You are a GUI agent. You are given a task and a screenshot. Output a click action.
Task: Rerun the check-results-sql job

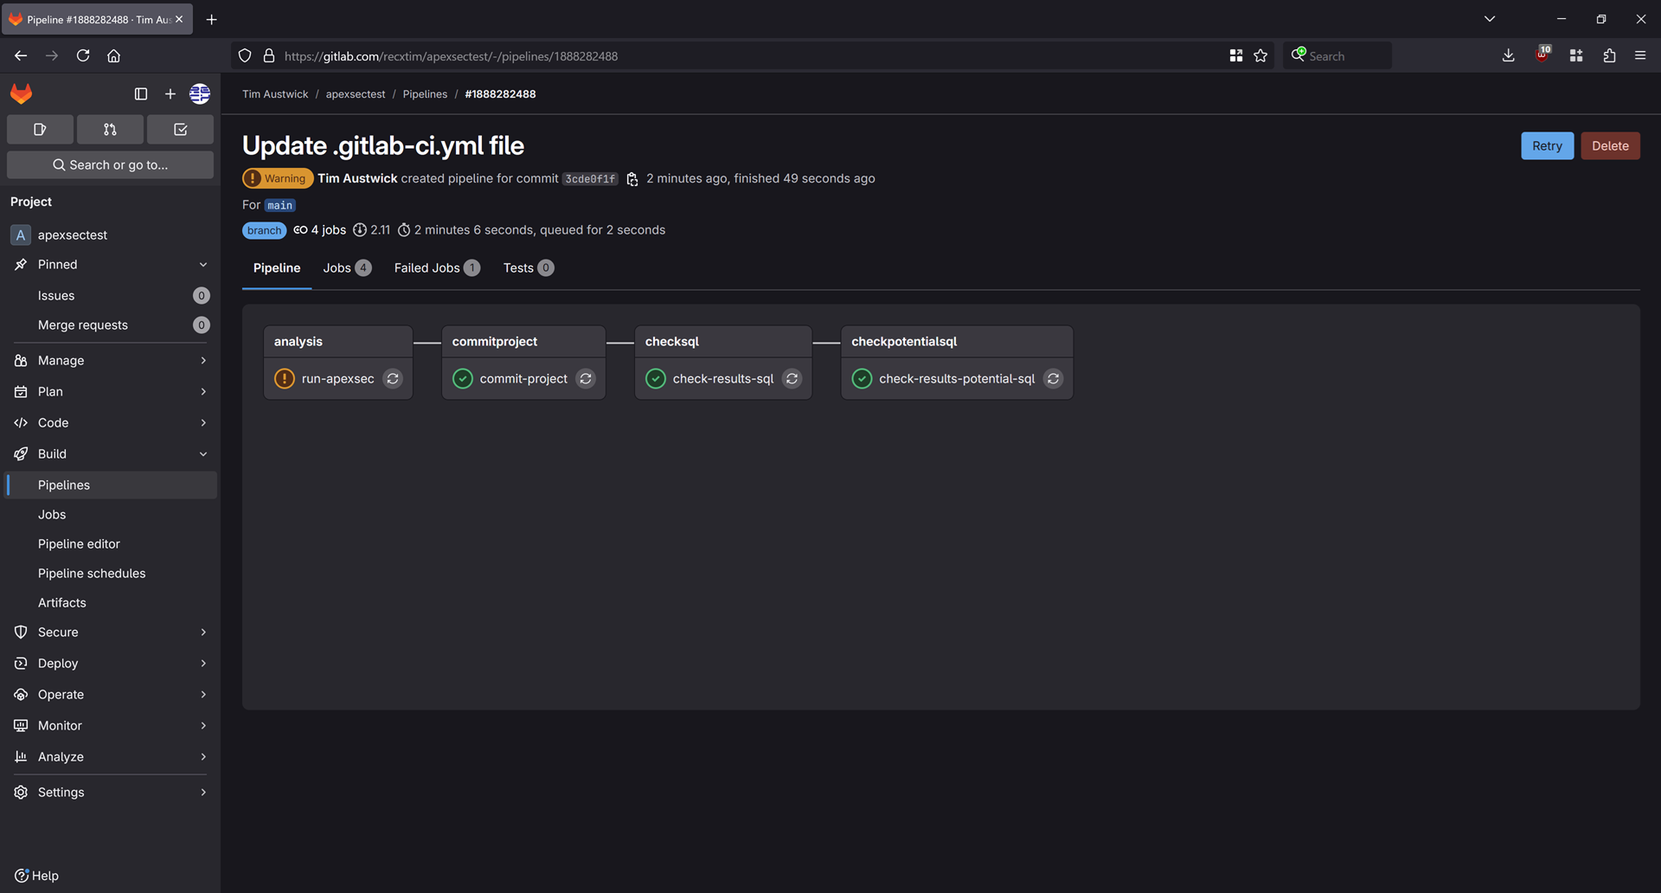click(x=792, y=379)
